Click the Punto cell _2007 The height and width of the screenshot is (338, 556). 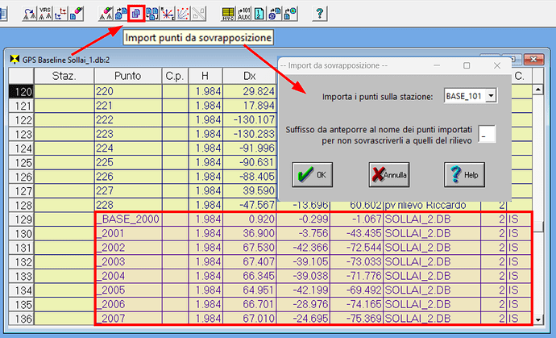128,319
